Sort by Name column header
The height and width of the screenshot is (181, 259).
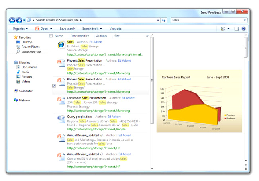coord(59,36)
